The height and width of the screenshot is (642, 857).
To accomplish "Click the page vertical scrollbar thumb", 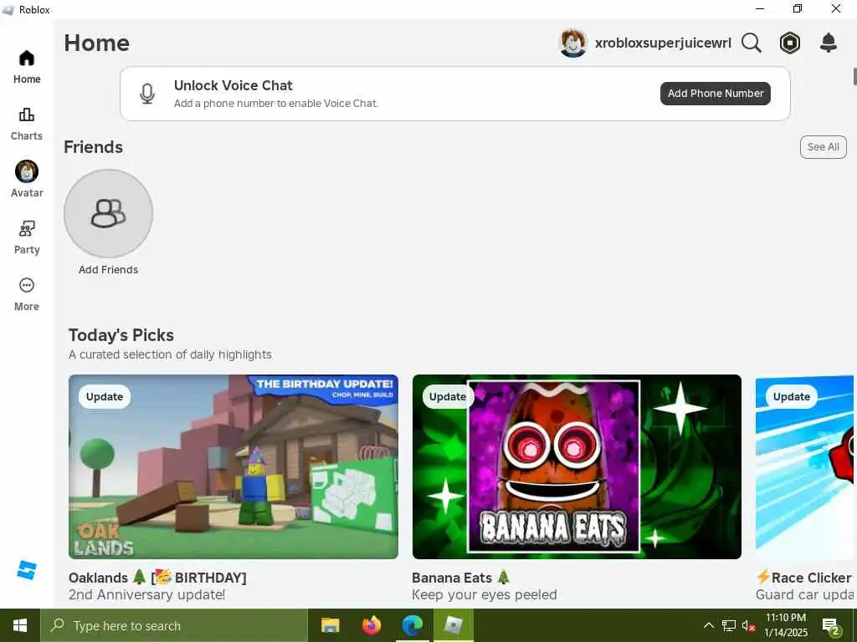I will [854, 76].
